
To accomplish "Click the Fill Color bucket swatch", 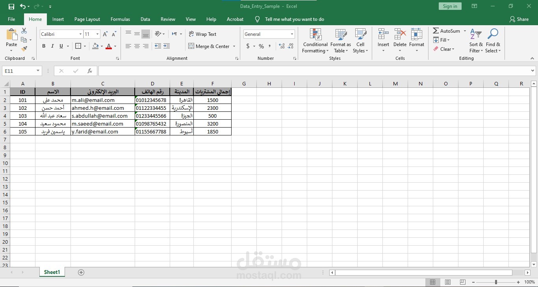I will 95,46.
